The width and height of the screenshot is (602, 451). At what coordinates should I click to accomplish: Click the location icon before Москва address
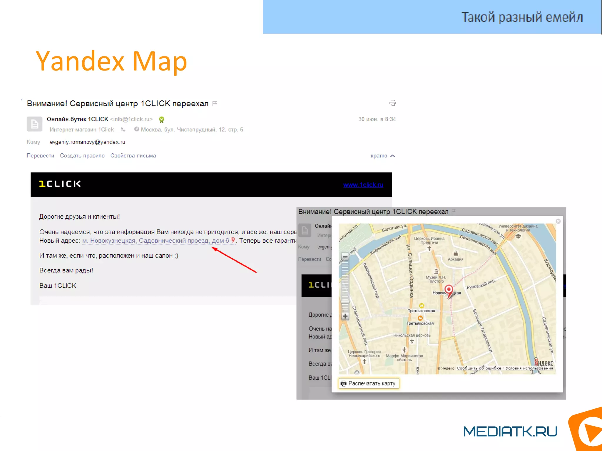(x=136, y=129)
